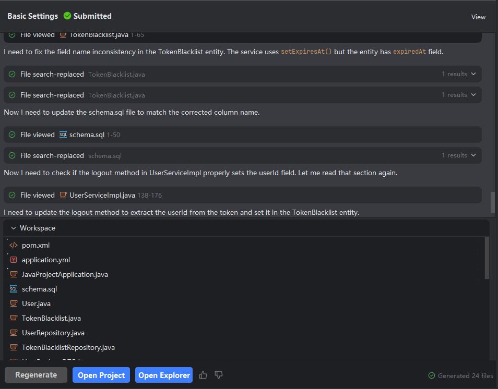Expand second TokenBlacklist.java search-replaced results
This screenshot has width=498, height=389.
(x=473, y=95)
